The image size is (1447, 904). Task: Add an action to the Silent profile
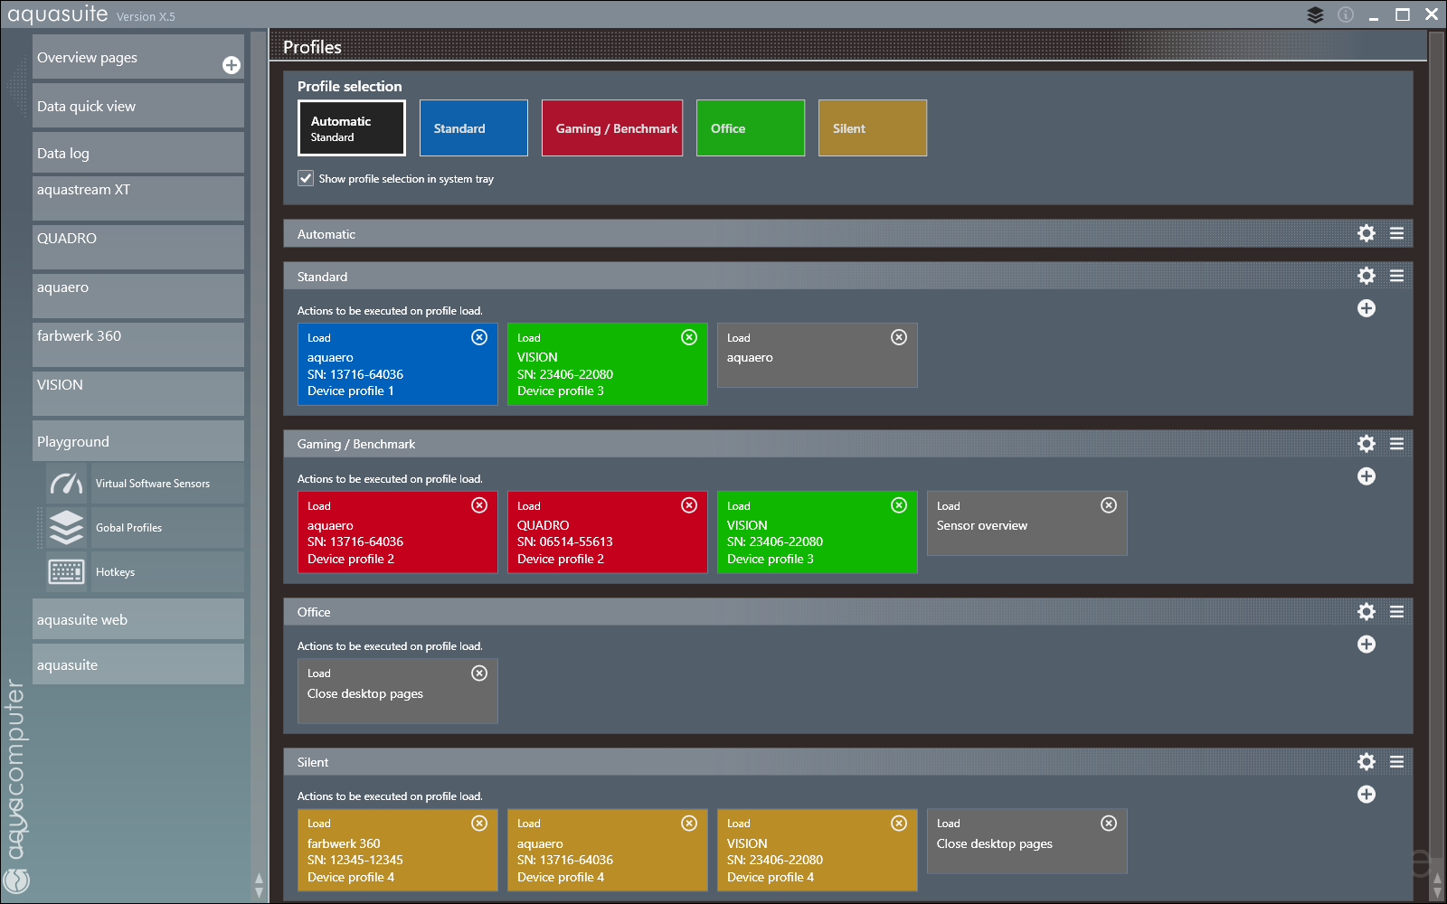[1367, 795]
